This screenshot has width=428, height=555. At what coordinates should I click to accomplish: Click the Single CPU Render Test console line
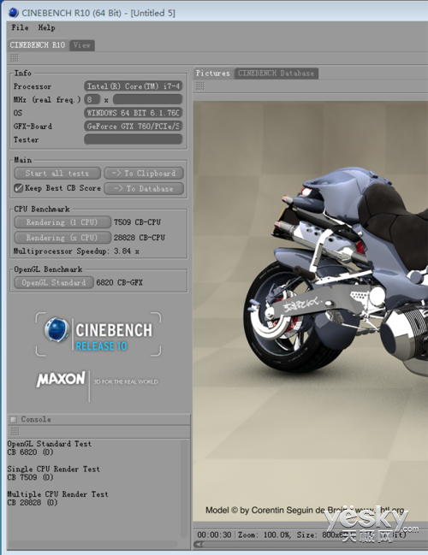[x=53, y=469]
